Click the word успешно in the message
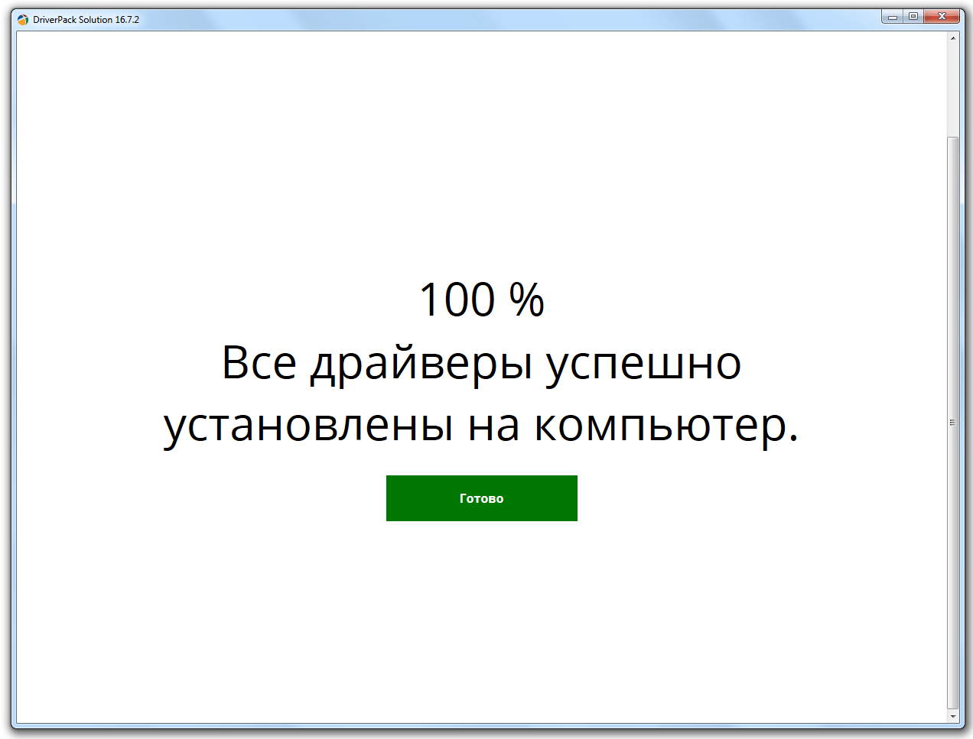The width and height of the screenshot is (973, 739). [x=643, y=363]
